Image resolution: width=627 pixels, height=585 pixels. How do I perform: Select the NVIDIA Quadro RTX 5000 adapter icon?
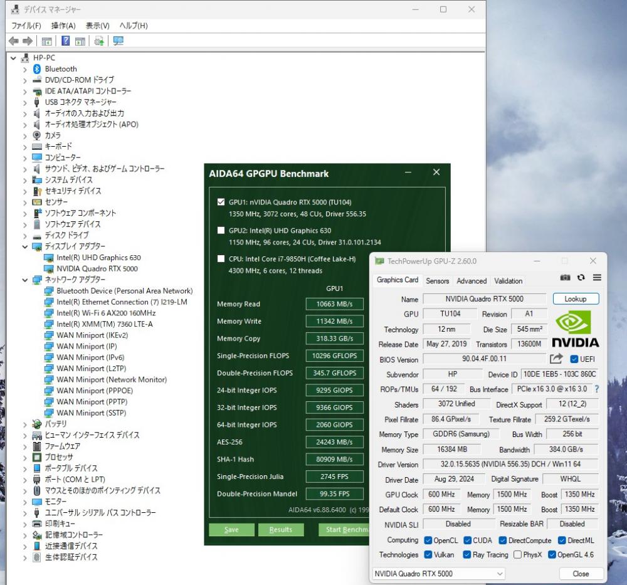click(49, 269)
